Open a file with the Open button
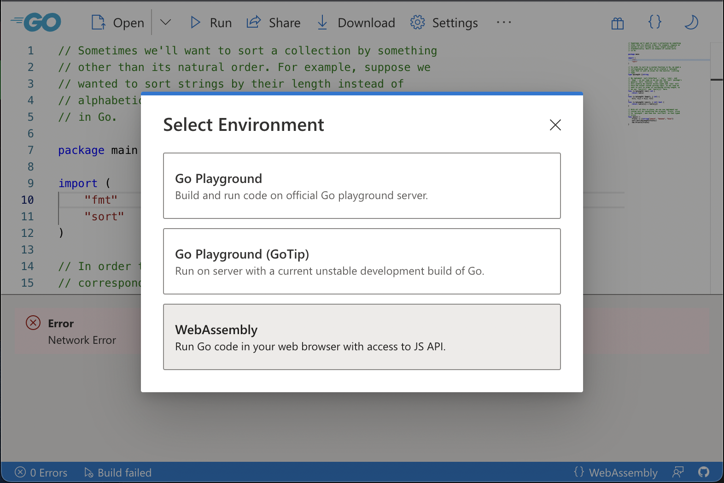 [118, 23]
